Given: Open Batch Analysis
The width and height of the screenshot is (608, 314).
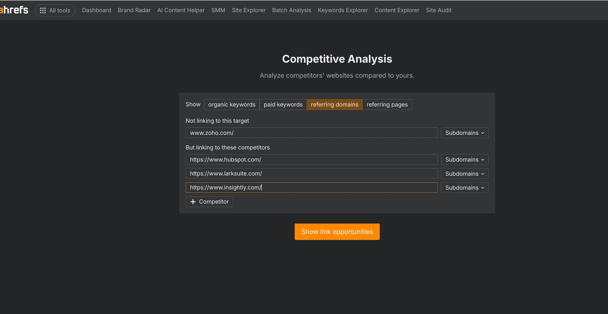Looking at the screenshot, I should (292, 10).
